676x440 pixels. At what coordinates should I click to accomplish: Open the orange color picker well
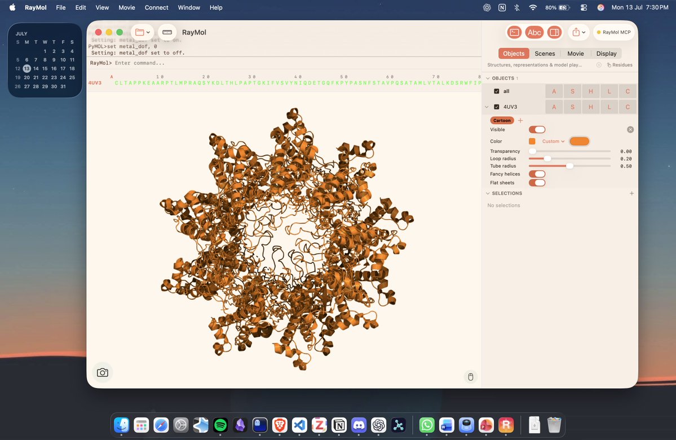pos(580,142)
